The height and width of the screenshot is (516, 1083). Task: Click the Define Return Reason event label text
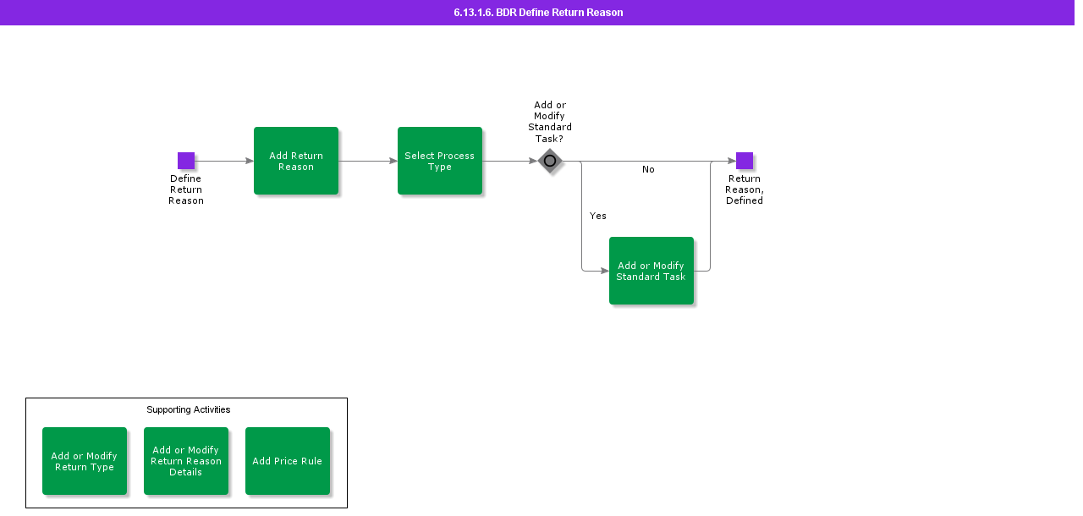186,189
